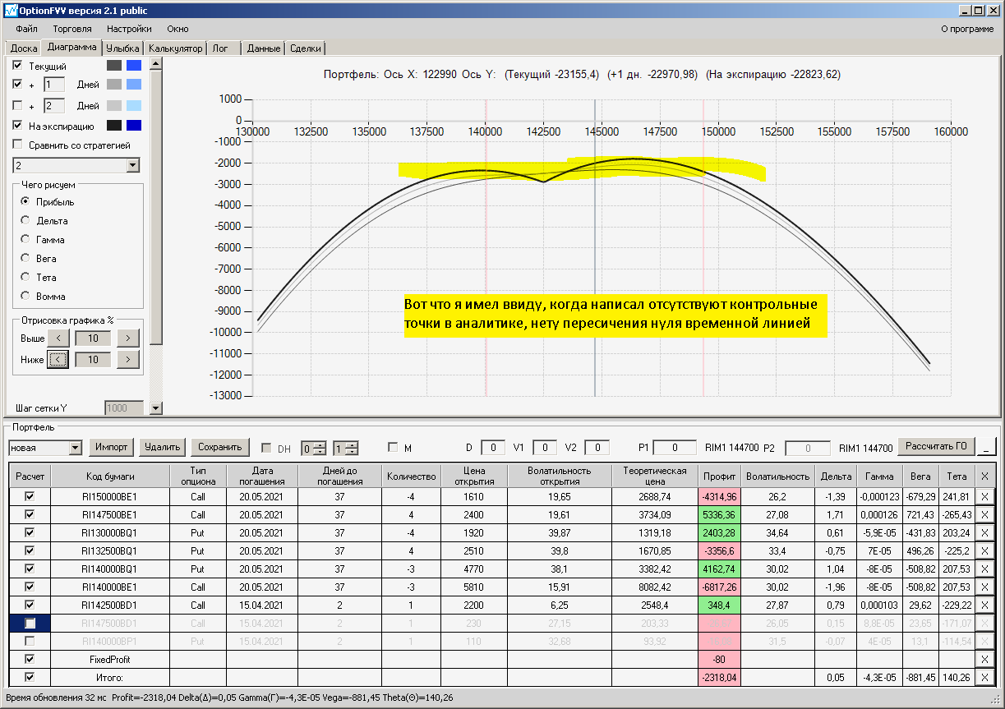This screenshot has height=709, width=1005.
Task: Click X icon on the FixedProfit row
Action: coord(984,659)
